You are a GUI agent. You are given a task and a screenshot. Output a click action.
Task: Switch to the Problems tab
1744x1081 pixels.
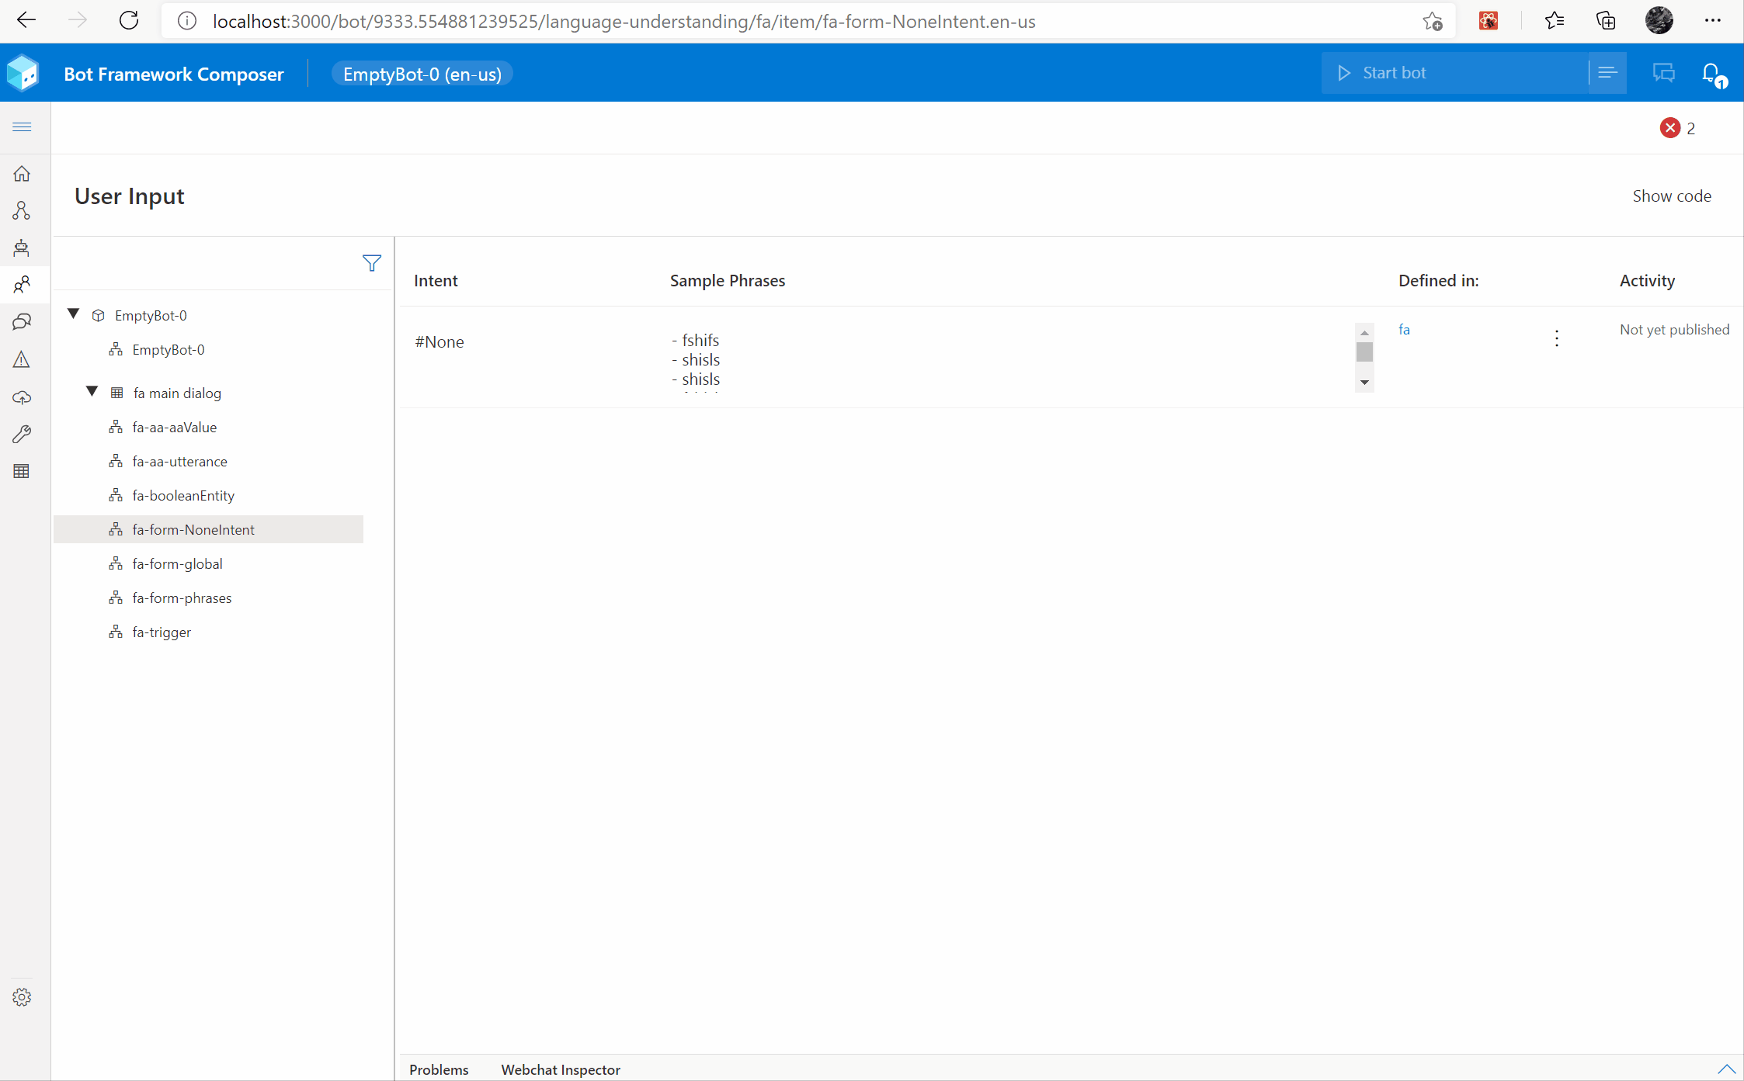pyautogui.click(x=439, y=1069)
